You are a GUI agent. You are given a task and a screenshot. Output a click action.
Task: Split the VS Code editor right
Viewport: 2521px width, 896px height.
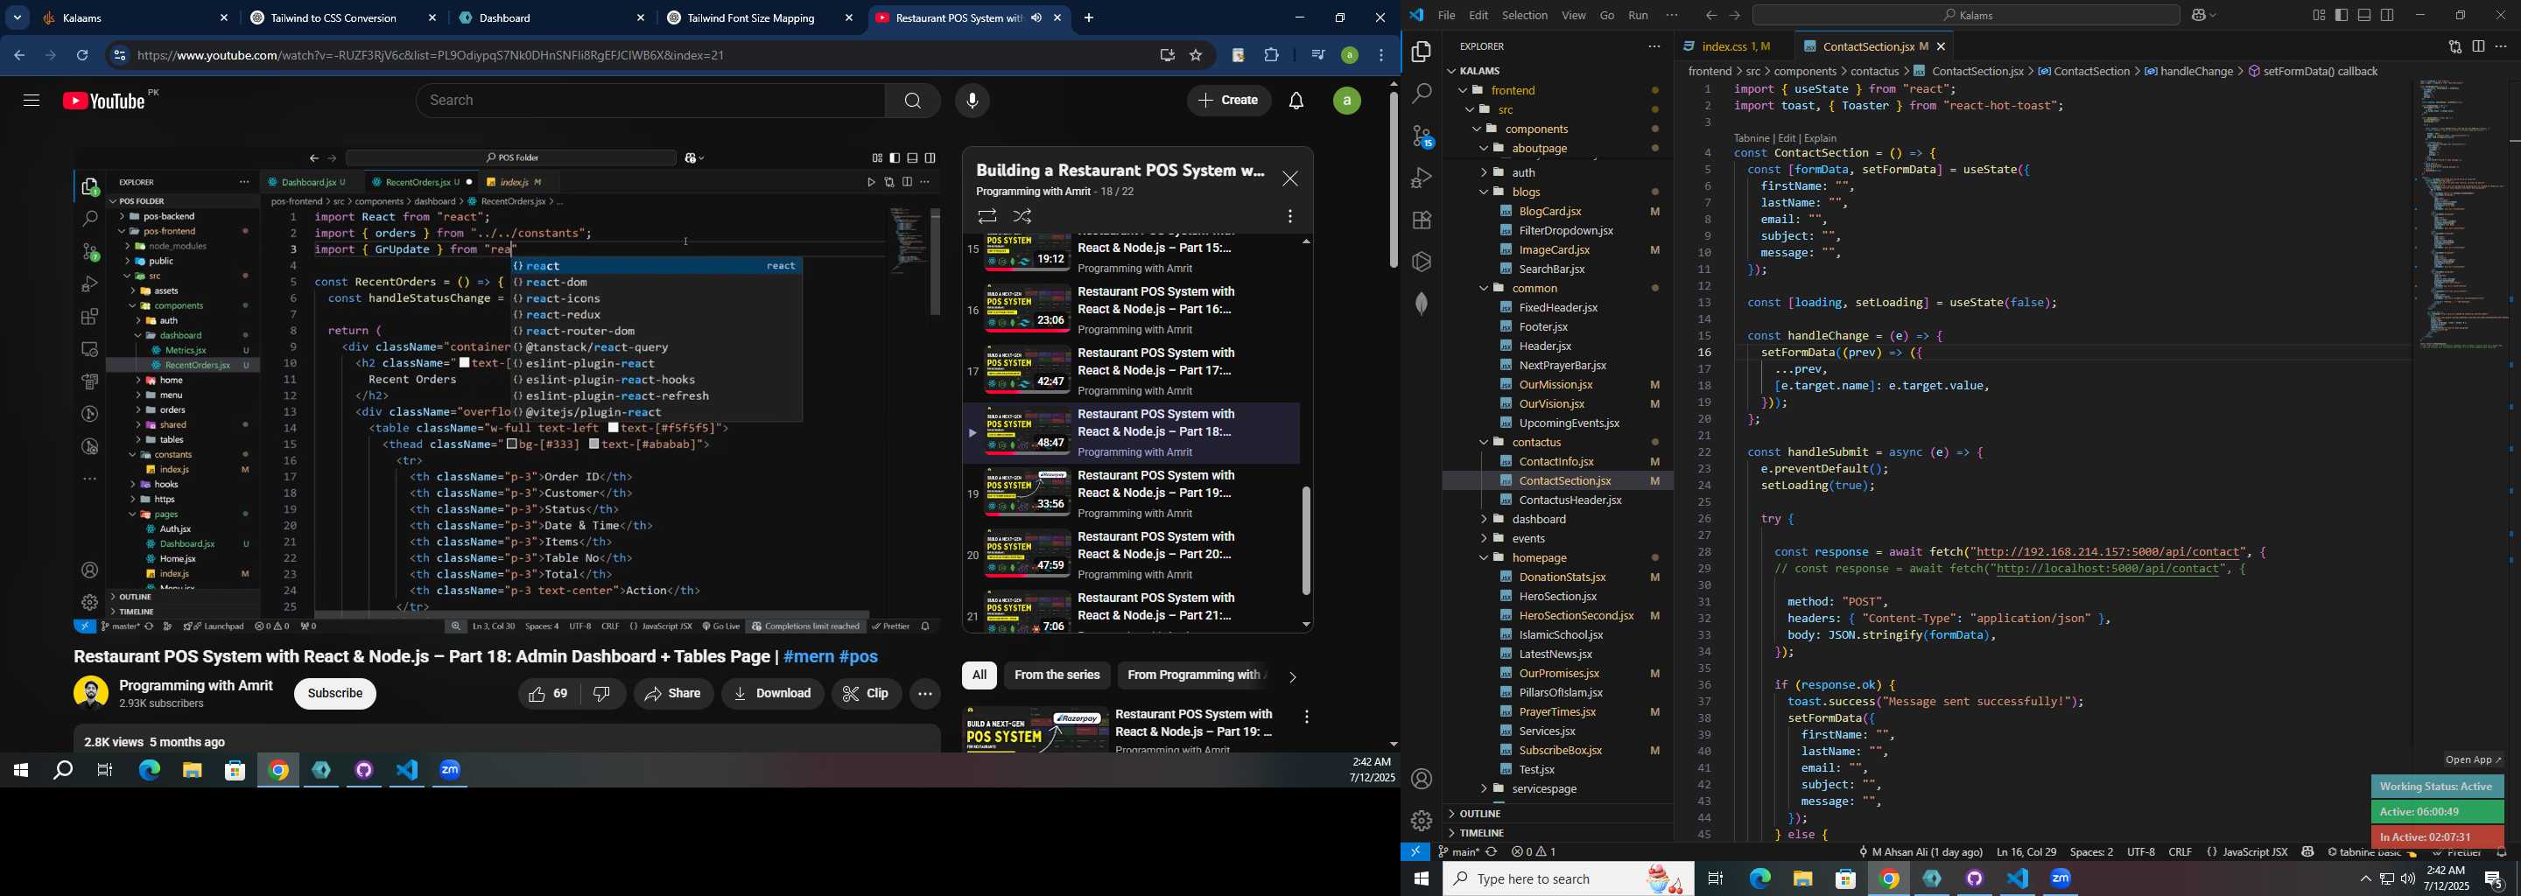point(2478,47)
